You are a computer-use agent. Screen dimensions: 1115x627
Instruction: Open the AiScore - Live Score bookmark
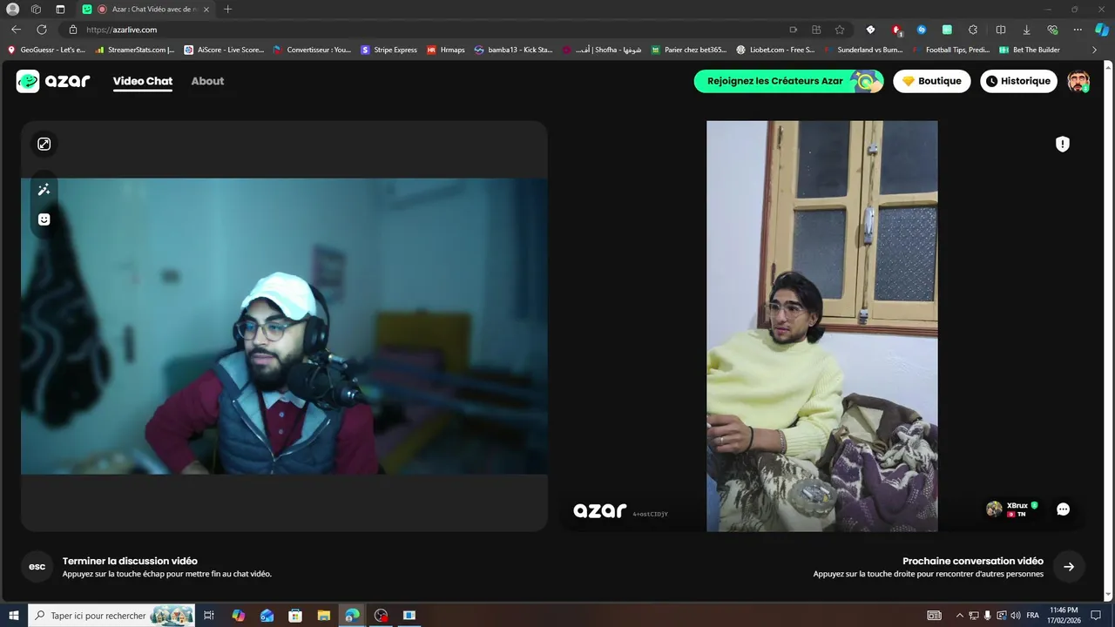point(224,50)
